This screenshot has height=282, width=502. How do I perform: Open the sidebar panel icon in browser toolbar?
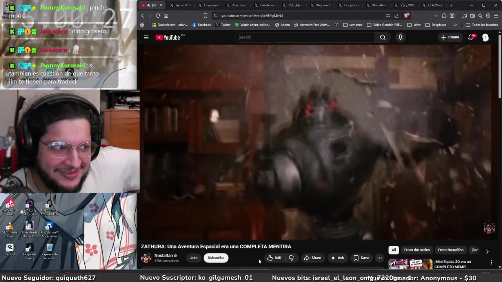pyautogui.click(x=452, y=16)
